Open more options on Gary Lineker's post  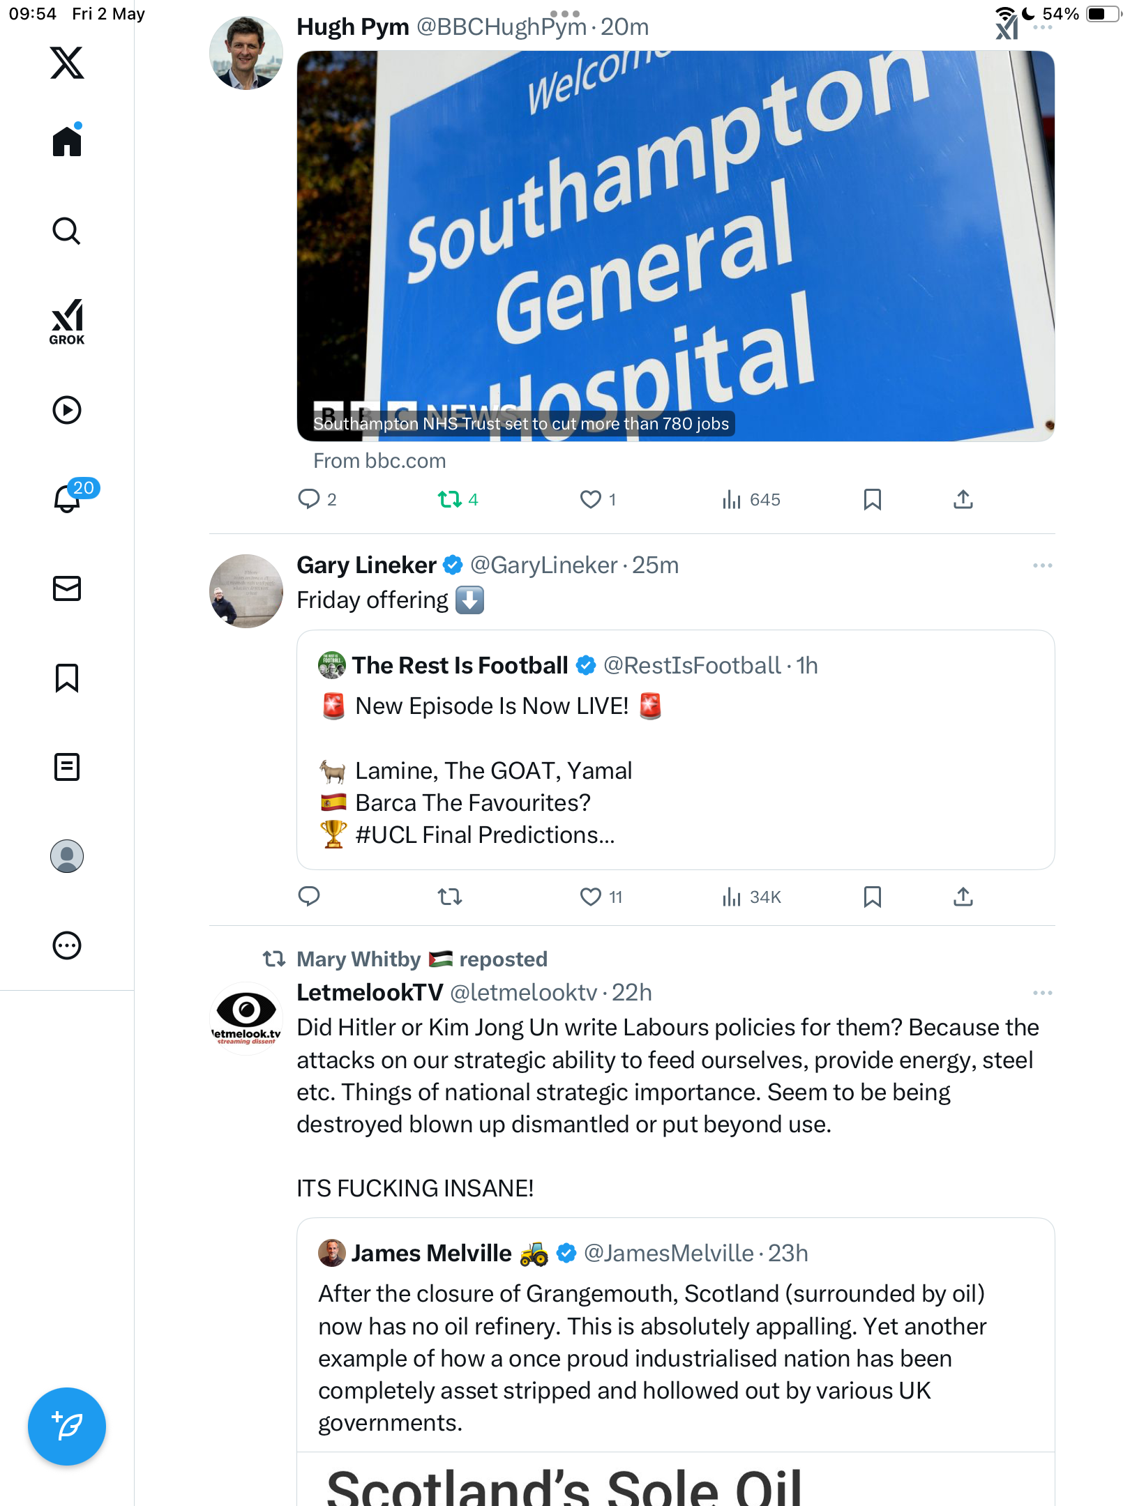click(x=1043, y=565)
